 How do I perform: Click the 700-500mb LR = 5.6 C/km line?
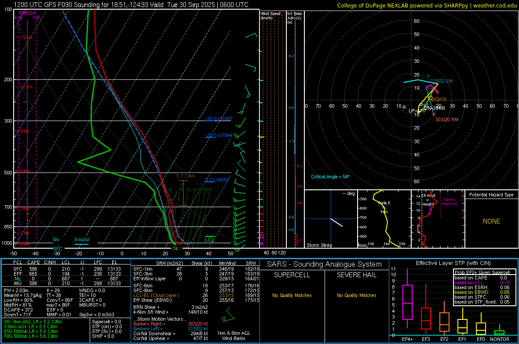pos(31,336)
